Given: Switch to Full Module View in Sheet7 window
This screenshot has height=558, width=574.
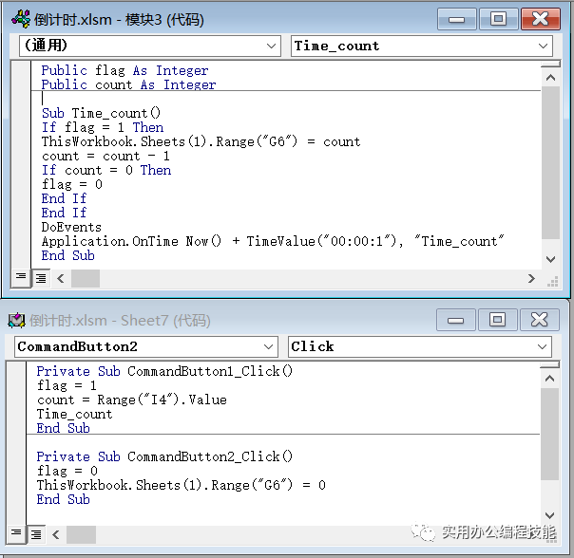Looking at the screenshot, I should (x=36, y=535).
